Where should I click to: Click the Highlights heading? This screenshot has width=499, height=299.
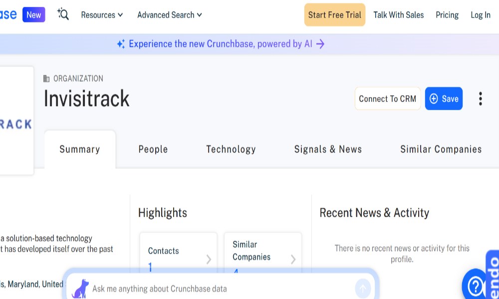(x=163, y=213)
